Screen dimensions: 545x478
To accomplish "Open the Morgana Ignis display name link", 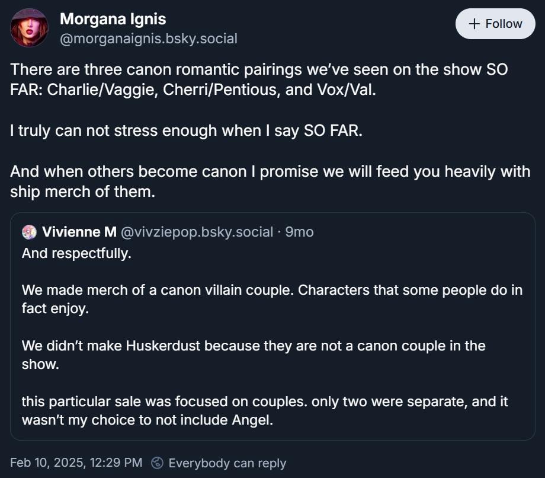I will [113, 19].
